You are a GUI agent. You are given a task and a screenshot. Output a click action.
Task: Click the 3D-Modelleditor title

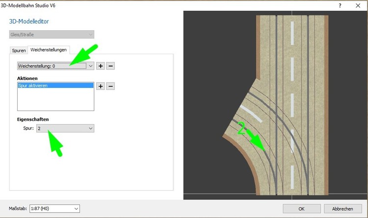click(29, 22)
